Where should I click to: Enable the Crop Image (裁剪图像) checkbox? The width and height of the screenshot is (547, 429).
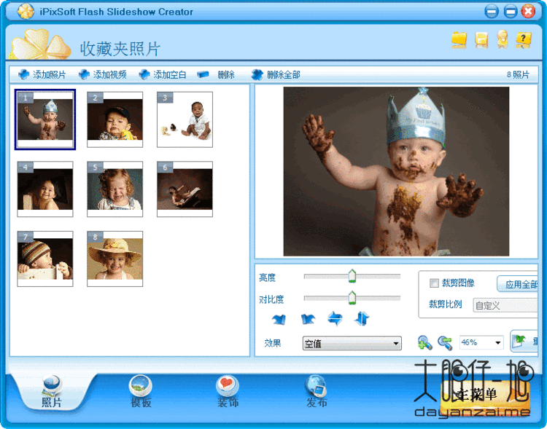pyautogui.click(x=434, y=283)
